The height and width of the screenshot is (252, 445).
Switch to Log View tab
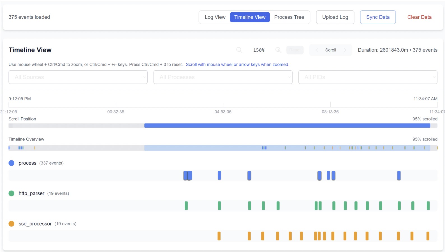tap(215, 17)
